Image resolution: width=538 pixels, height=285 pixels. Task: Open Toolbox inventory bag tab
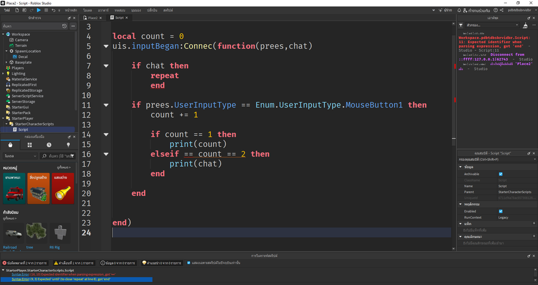(10, 145)
